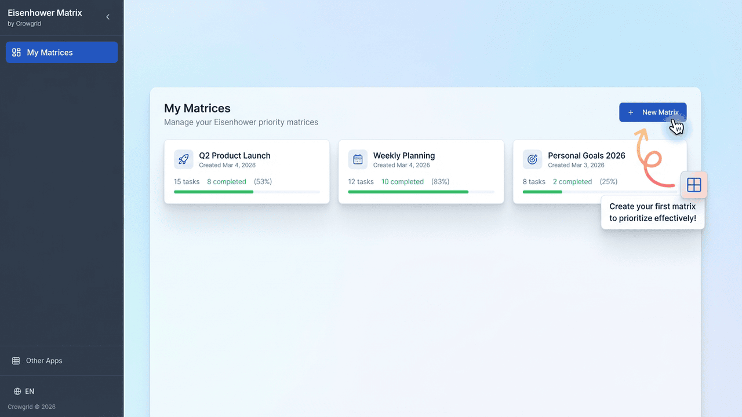Viewport: 742px width, 417px height.
Task: Click the plus icon in New Matrix
Action: click(631, 112)
